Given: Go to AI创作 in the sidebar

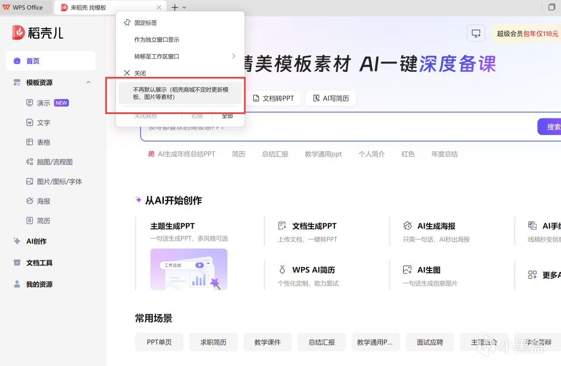Looking at the screenshot, I should point(30,241).
